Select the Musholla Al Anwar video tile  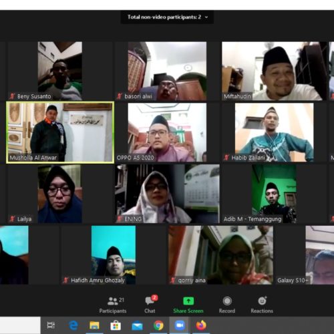click(x=60, y=132)
